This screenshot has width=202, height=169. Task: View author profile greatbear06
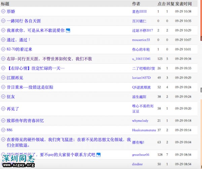[x=141, y=155]
